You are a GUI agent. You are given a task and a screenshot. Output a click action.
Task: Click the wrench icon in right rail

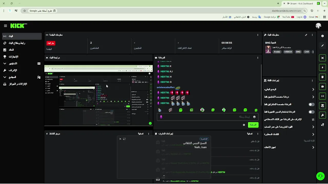[x=322, y=115]
